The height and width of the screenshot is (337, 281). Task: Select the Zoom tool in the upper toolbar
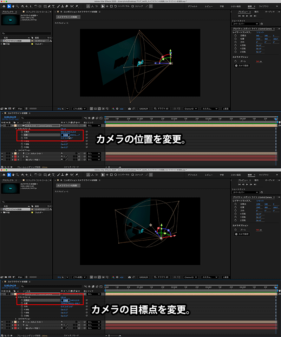pyautogui.click(x=18, y=6)
